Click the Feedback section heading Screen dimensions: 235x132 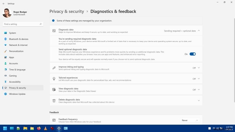coord(54,112)
